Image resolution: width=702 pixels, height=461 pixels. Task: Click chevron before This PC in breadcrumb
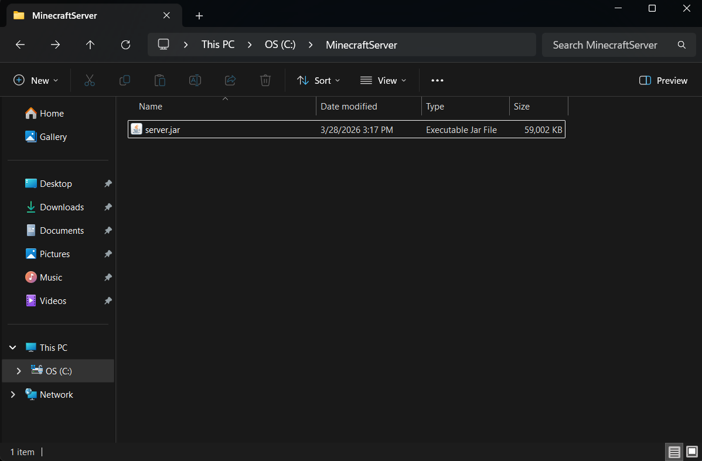point(186,45)
